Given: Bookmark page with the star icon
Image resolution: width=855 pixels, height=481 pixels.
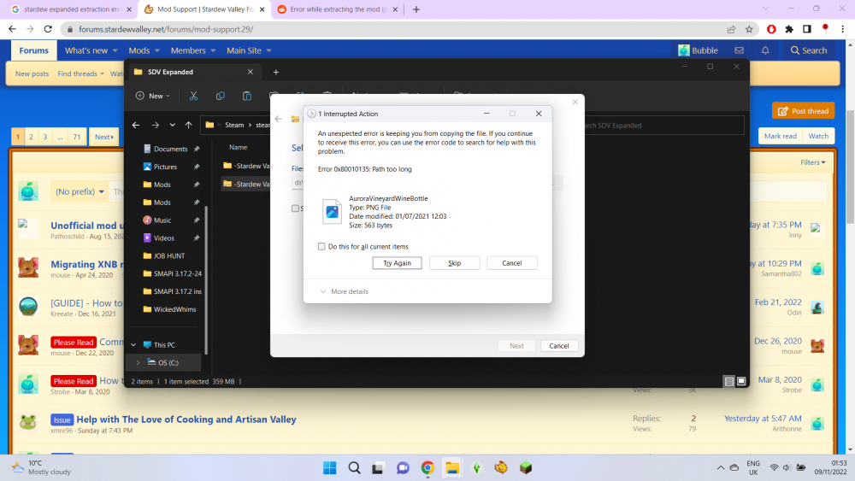Looking at the screenshot, I should pos(748,28).
